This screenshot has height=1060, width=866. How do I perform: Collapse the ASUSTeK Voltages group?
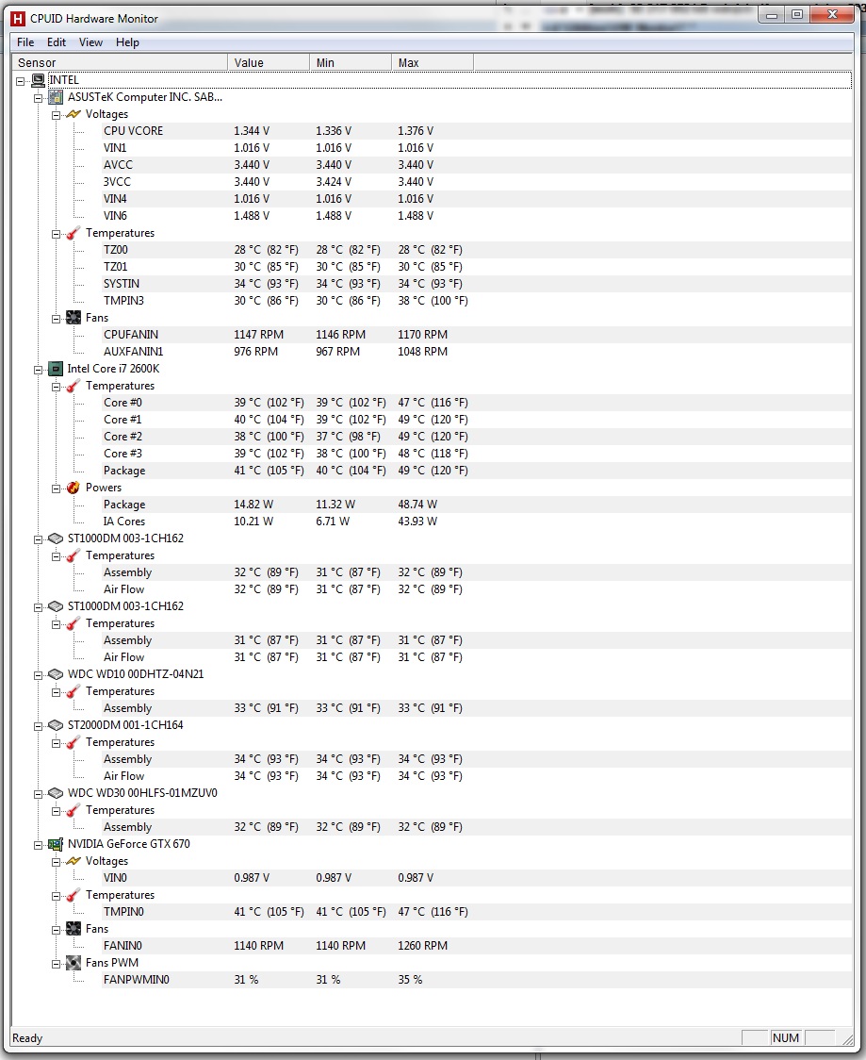56,114
